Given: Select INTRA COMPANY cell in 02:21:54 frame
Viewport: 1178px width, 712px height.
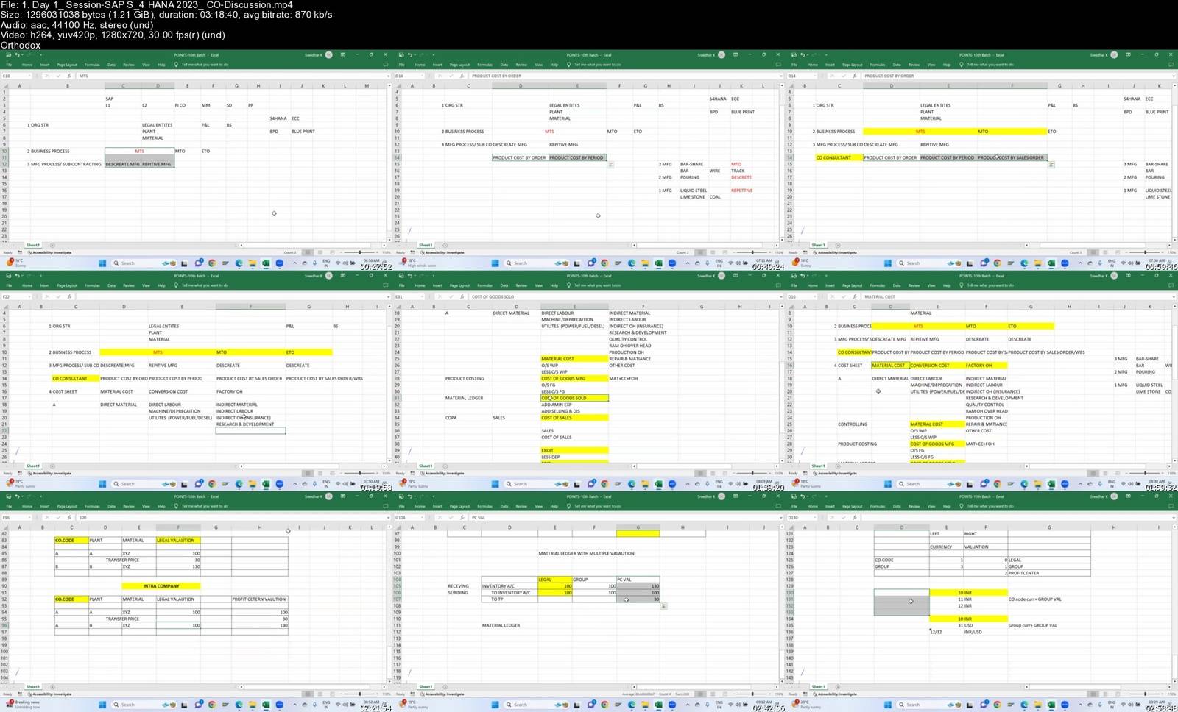Looking at the screenshot, I should [x=161, y=586].
